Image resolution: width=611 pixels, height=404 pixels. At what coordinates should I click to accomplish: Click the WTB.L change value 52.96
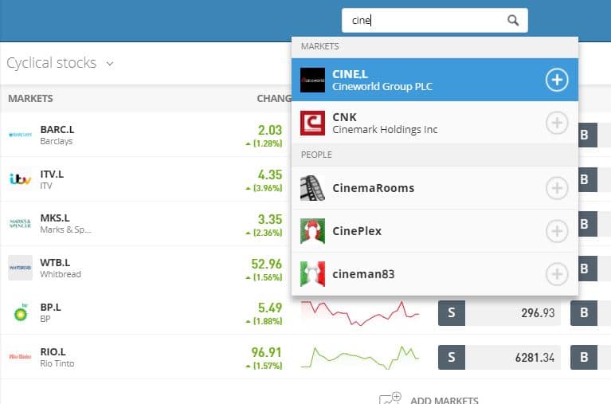click(266, 264)
